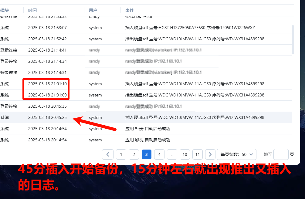Click the ellipsis more-pages button
Image resolution: width=305 pixels, height=199 pixels.
tap(172, 154)
